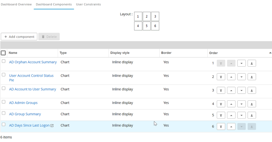The height and width of the screenshot is (142, 272).
Task: Open the User Constraints tab
Action: [88, 4]
